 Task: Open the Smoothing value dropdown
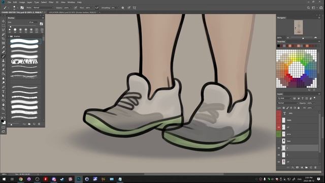pyautogui.click(x=118, y=8)
